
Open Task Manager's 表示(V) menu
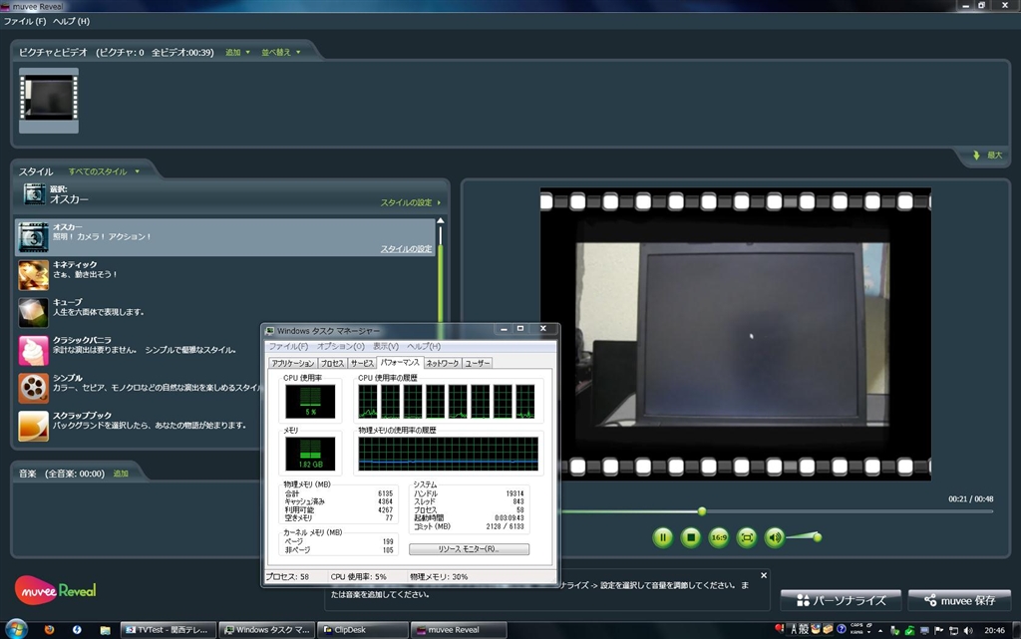pyautogui.click(x=386, y=346)
